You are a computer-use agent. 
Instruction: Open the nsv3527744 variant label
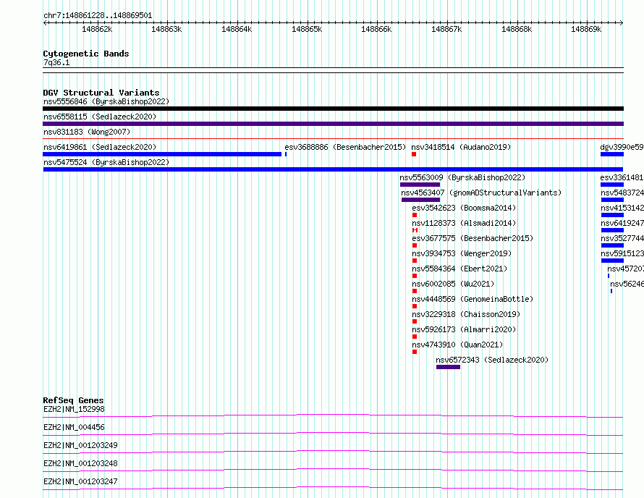[622, 238]
